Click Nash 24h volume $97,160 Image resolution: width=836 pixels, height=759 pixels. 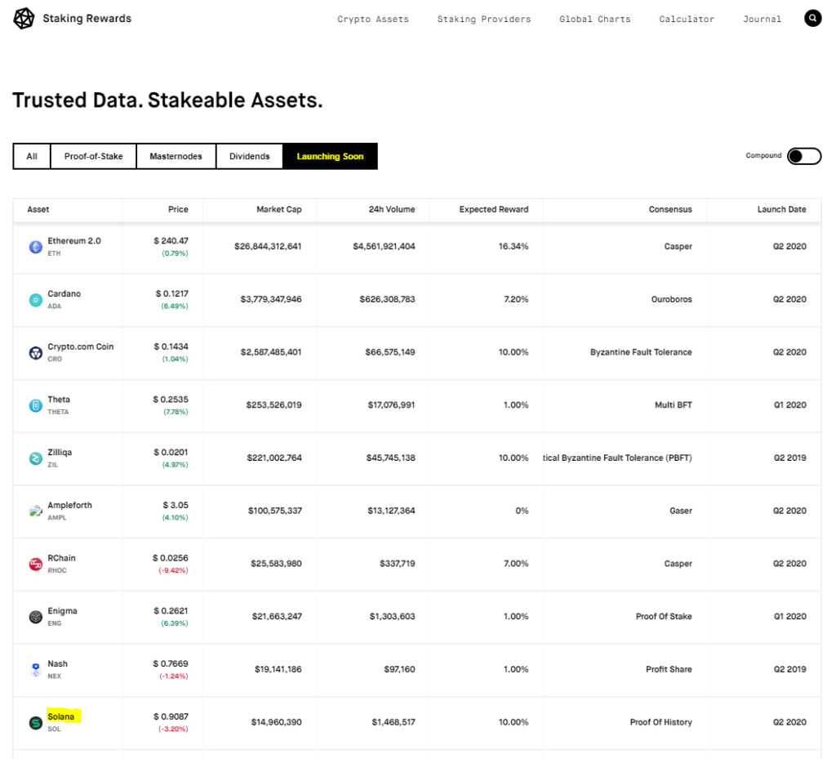(x=399, y=669)
